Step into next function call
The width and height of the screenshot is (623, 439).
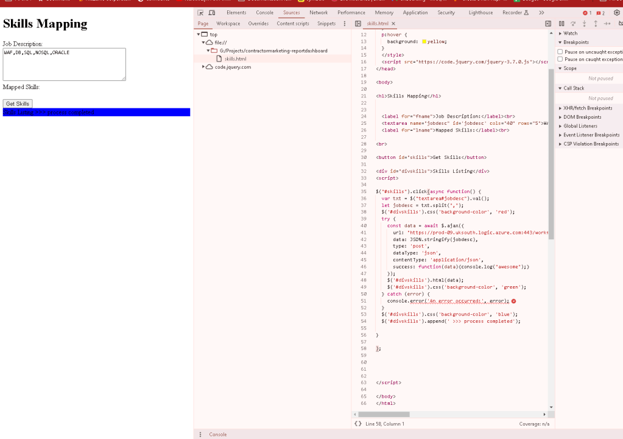point(584,23)
